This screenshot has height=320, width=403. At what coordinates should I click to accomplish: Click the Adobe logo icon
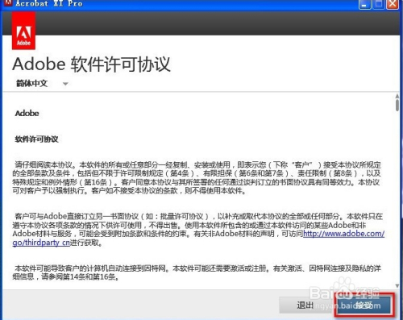click(23, 31)
